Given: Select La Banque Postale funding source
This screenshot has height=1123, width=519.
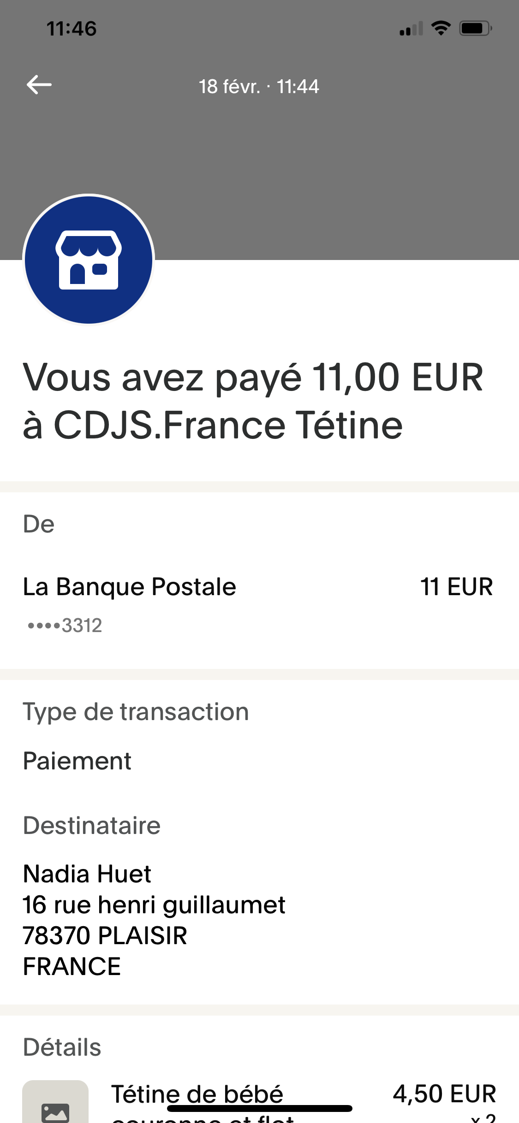Looking at the screenshot, I should tap(130, 587).
